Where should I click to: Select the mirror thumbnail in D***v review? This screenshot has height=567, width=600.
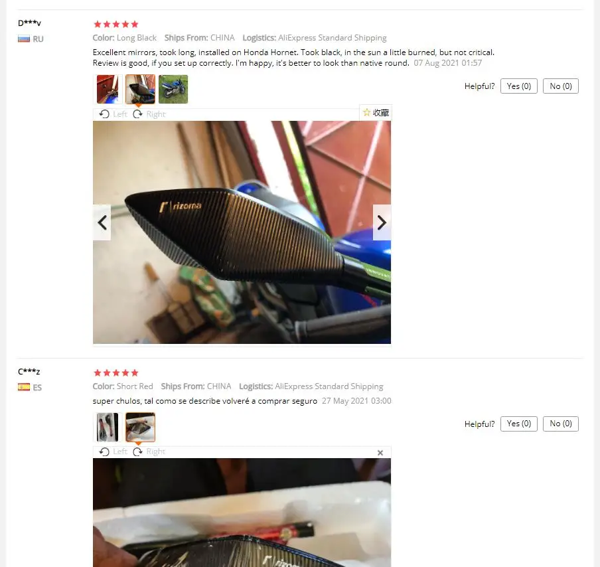(141, 89)
